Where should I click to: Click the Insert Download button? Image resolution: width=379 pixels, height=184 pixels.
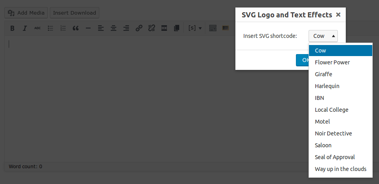74,13
